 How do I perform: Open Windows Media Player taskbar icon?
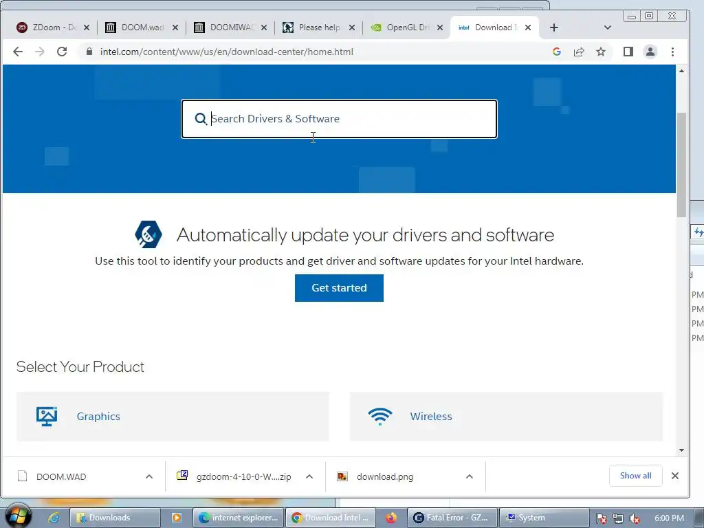point(177,518)
